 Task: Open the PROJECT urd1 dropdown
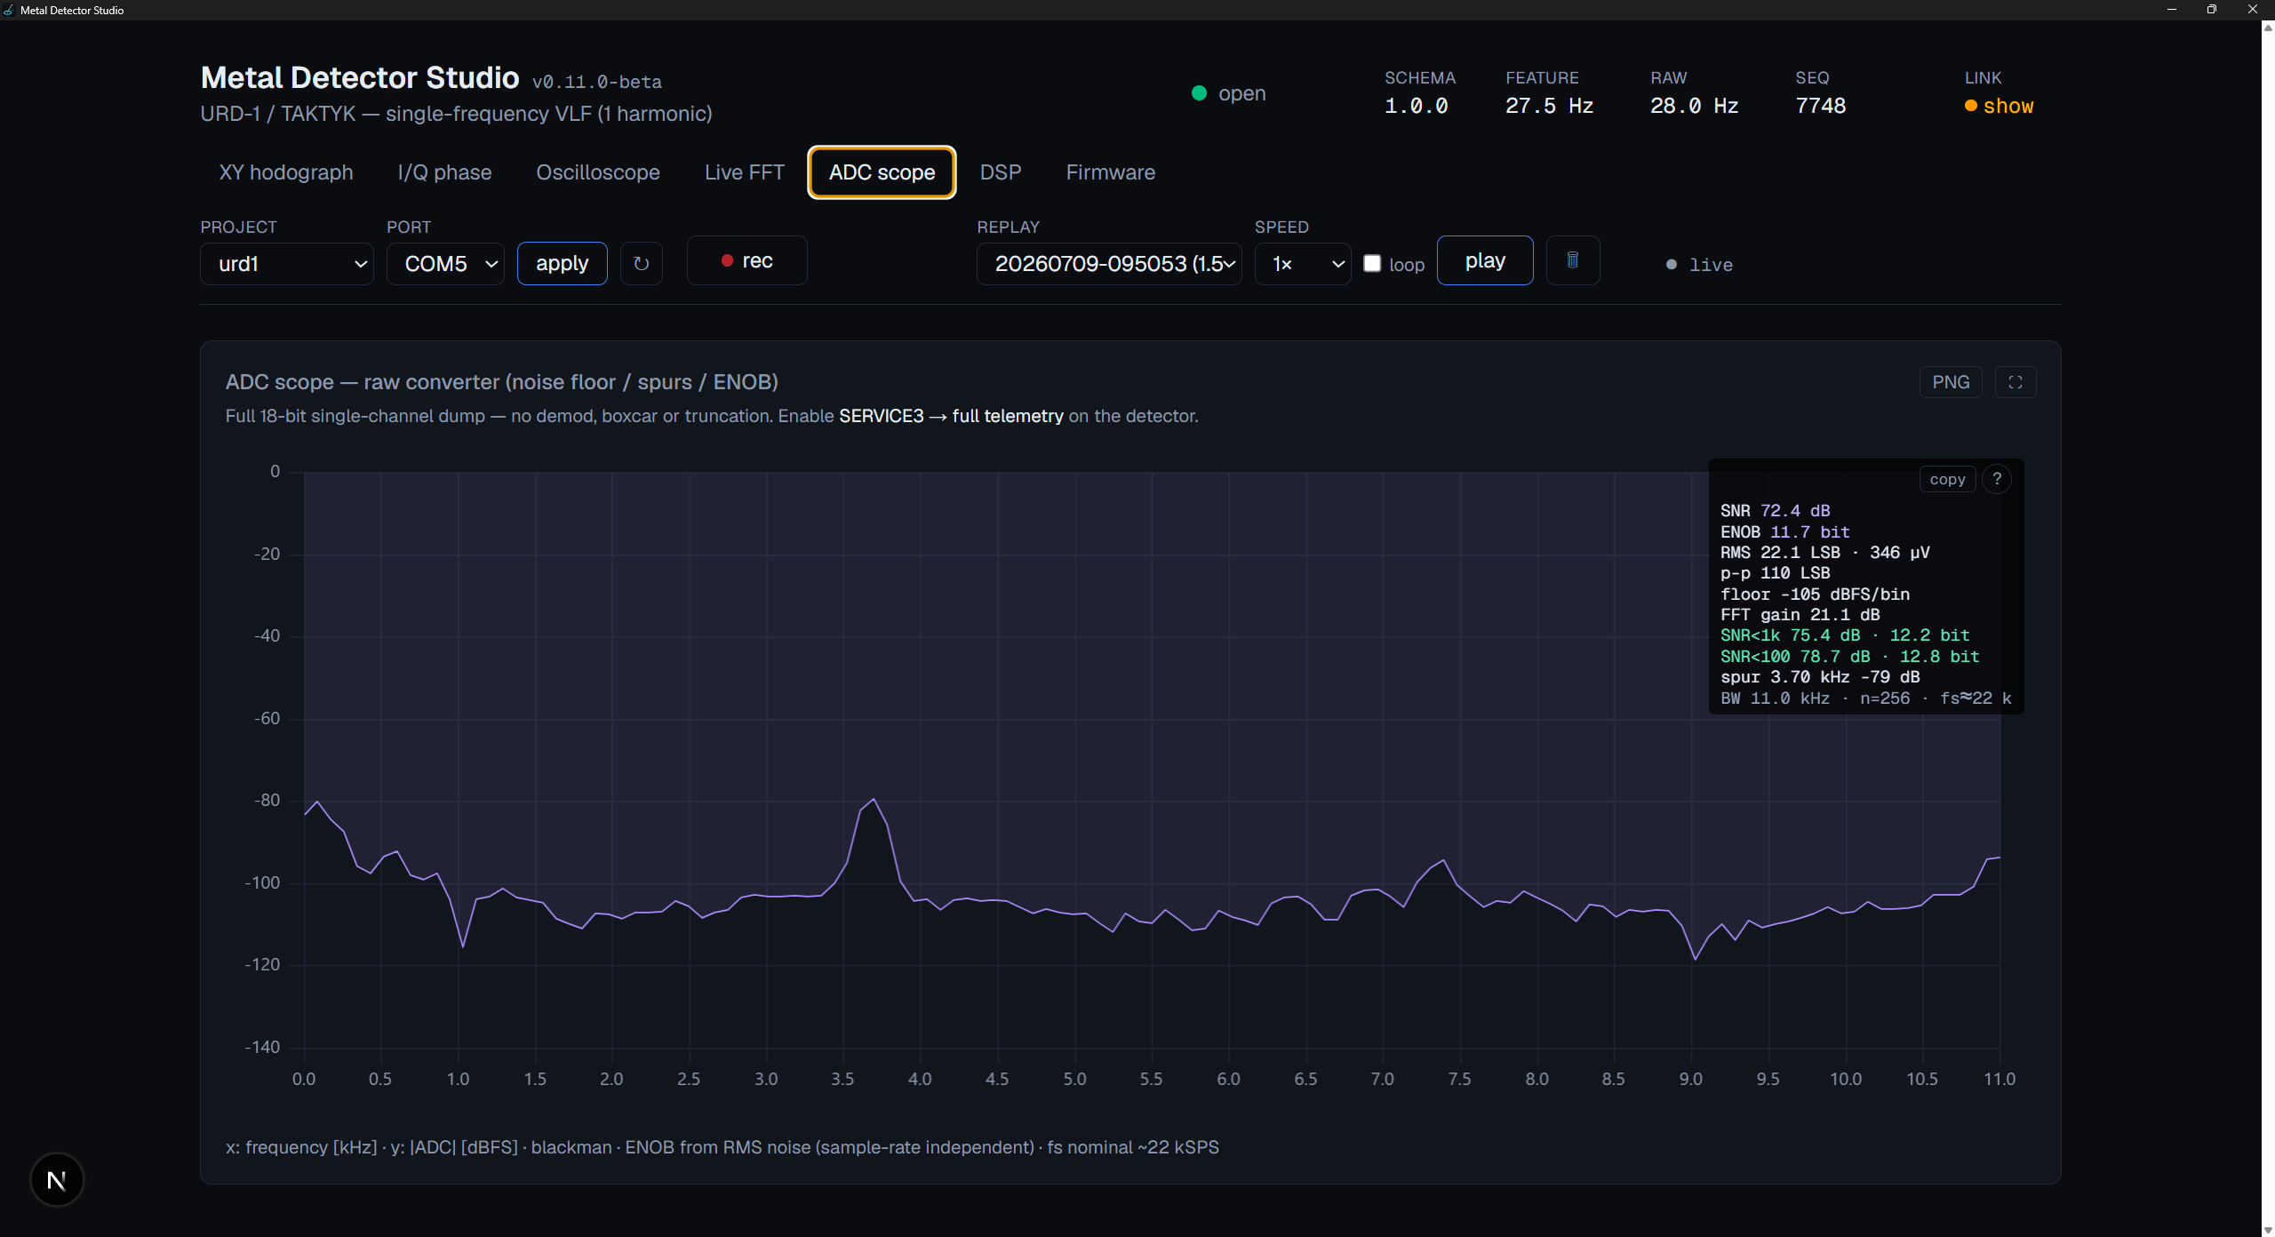coord(287,264)
